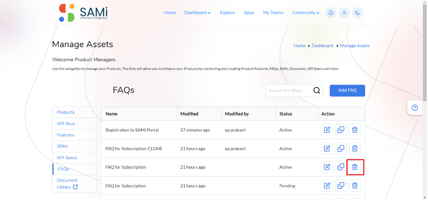Click the search magnifier icon
The width and height of the screenshot is (428, 201).
[317, 91]
